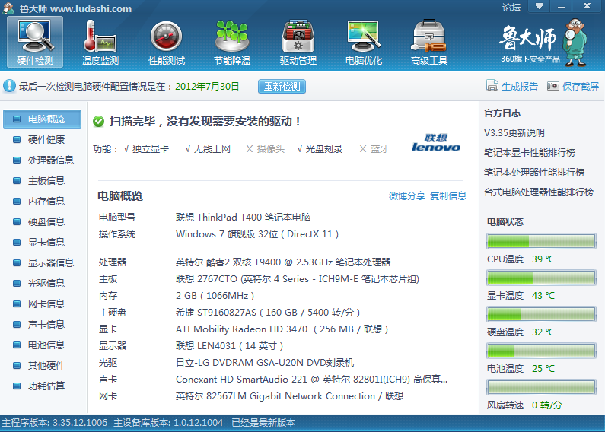Open the 论坛 forum link

(x=511, y=8)
